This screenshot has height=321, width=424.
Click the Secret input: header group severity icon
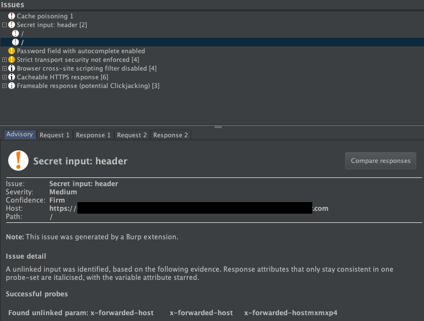(x=12, y=25)
